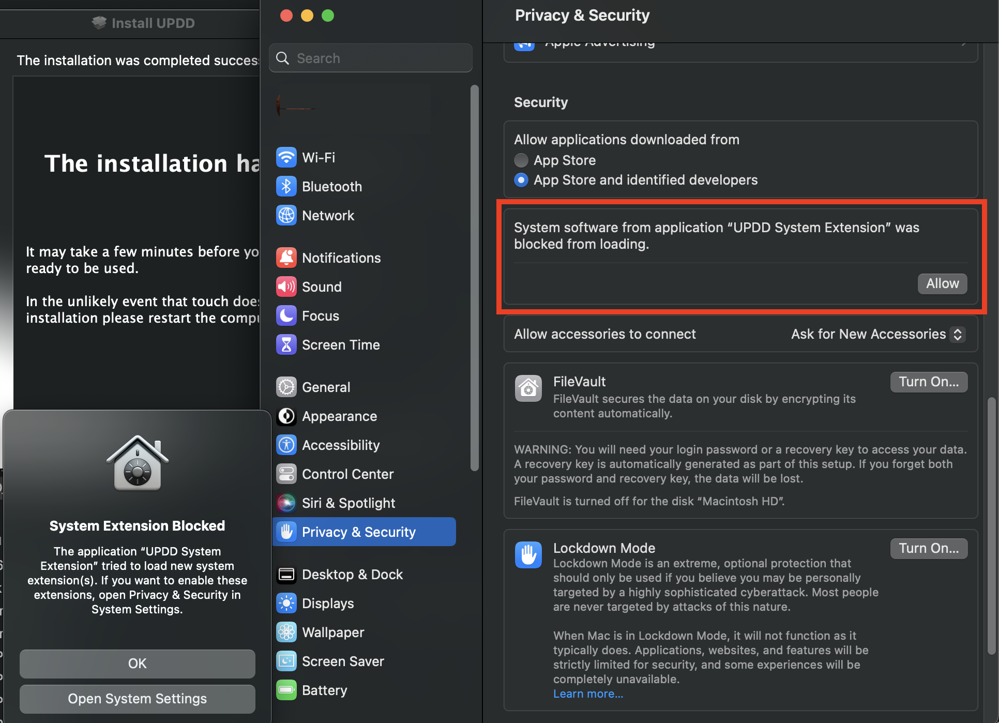Click the Screen Time hourglass icon
The height and width of the screenshot is (723, 999).
click(286, 344)
